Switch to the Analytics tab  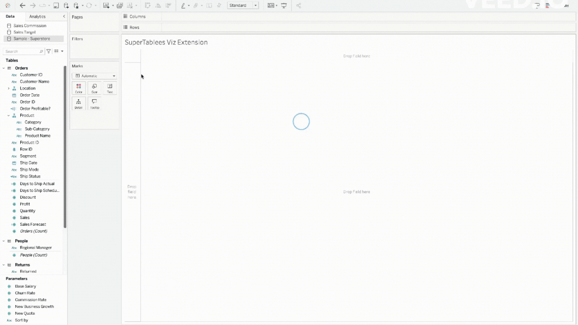[x=37, y=17]
